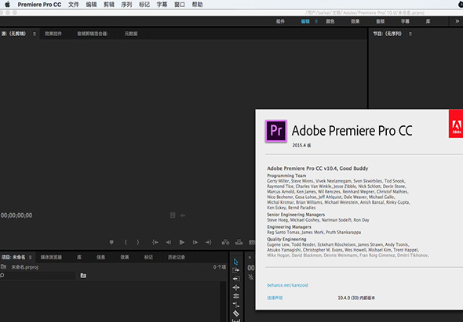The height and width of the screenshot is (322, 463).
Task: Open the Project panel 项目 options menu
Action: click(30, 257)
